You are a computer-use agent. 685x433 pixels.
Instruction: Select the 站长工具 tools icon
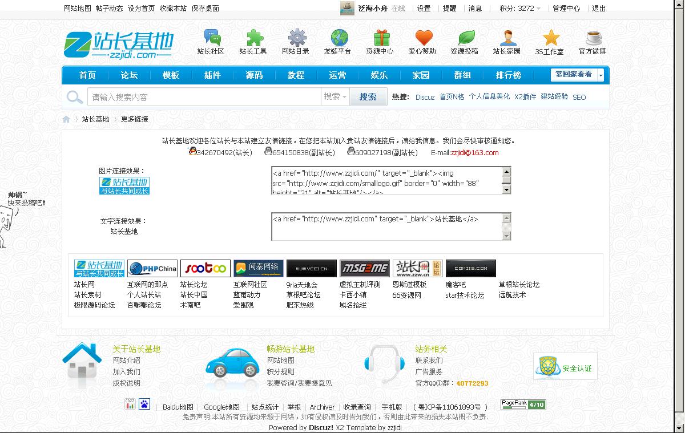pyautogui.click(x=254, y=41)
